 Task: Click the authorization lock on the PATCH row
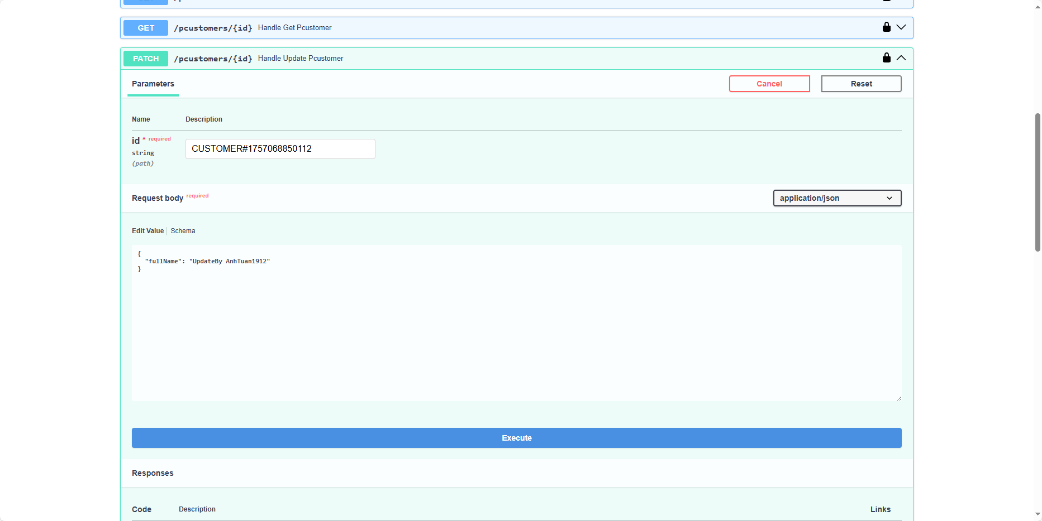[x=886, y=58]
